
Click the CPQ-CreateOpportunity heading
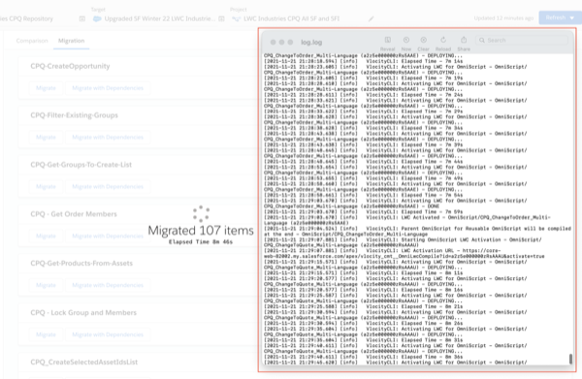pyautogui.click(x=70, y=66)
